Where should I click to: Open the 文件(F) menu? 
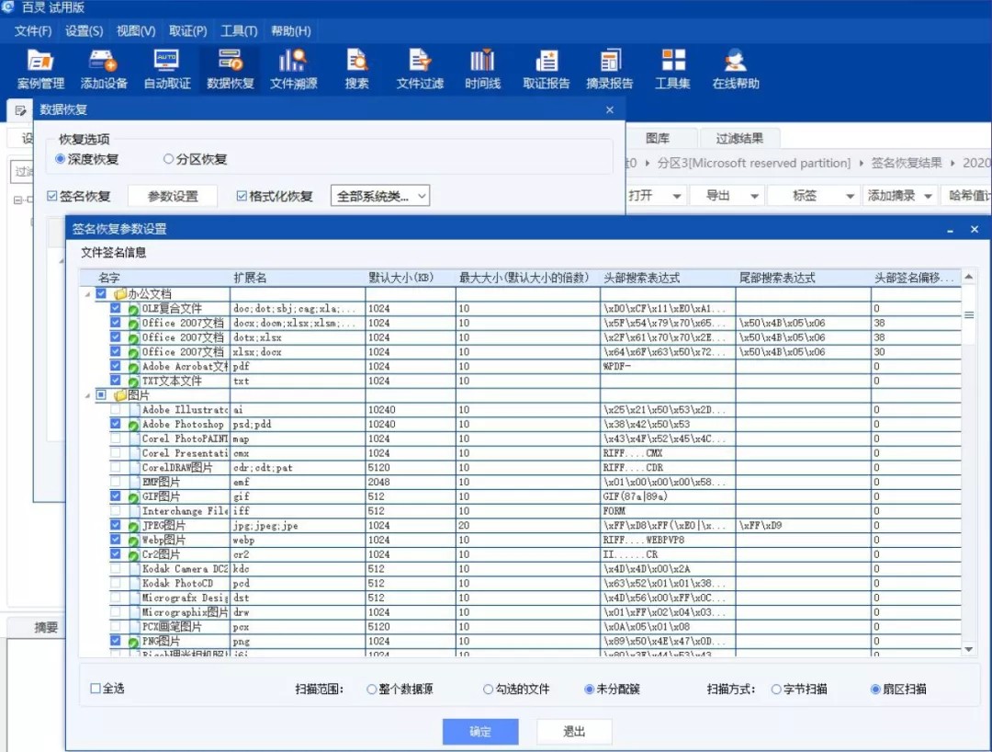coord(33,31)
